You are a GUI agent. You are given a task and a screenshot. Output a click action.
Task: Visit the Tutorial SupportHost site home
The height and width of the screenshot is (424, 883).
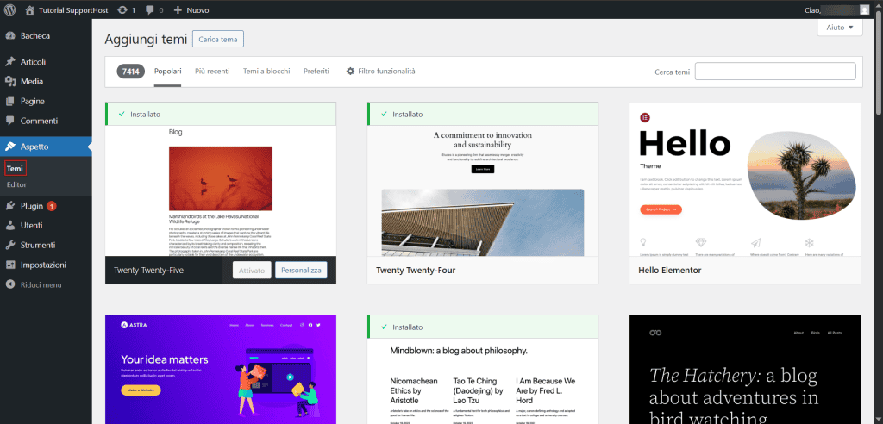tap(67, 9)
